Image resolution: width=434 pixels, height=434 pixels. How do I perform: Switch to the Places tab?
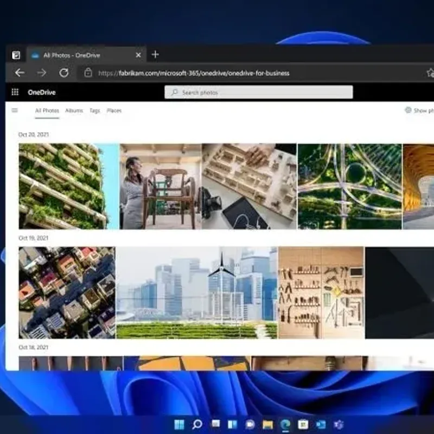[x=114, y=111]
